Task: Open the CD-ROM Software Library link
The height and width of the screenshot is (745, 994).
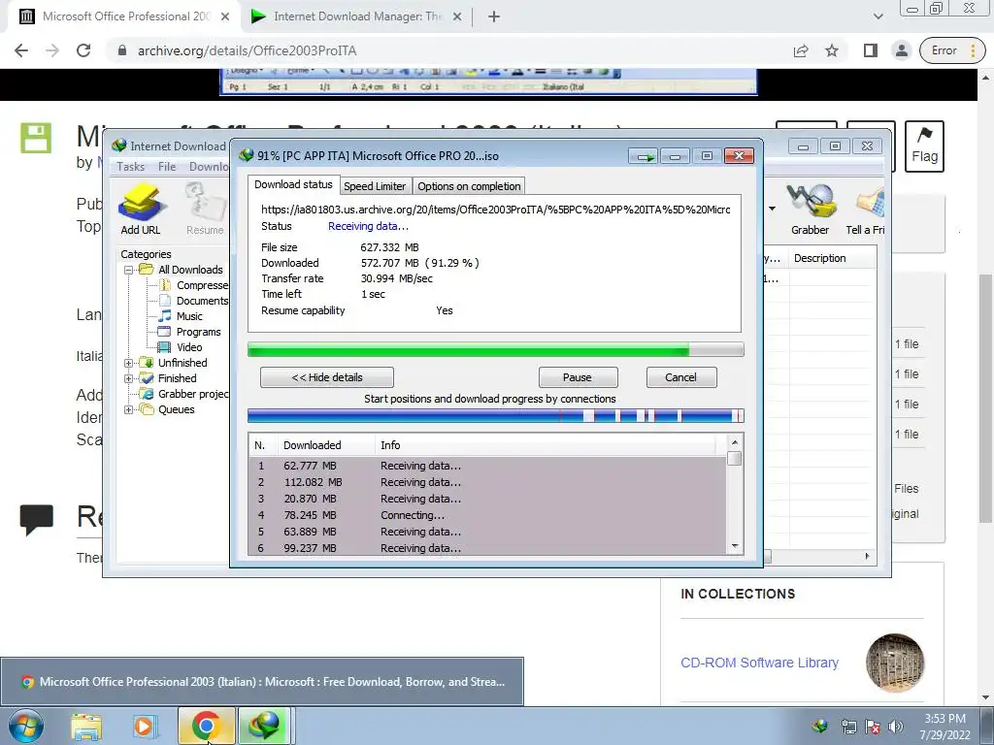Action: (x=759, y=663)
